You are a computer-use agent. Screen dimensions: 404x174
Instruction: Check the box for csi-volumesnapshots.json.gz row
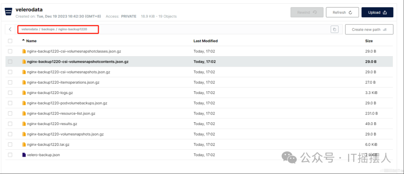click(10, 72)
